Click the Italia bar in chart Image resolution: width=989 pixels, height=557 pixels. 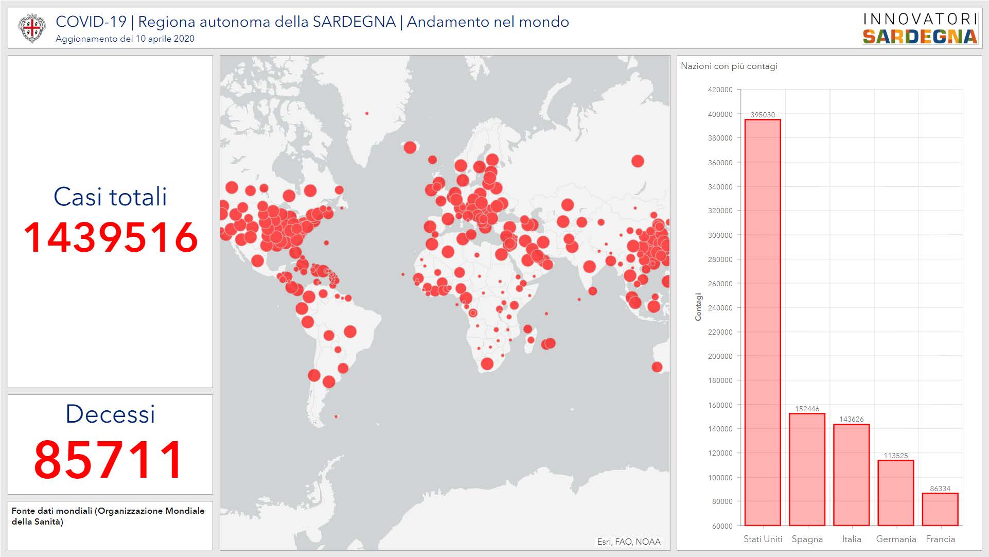pos(851,475)
